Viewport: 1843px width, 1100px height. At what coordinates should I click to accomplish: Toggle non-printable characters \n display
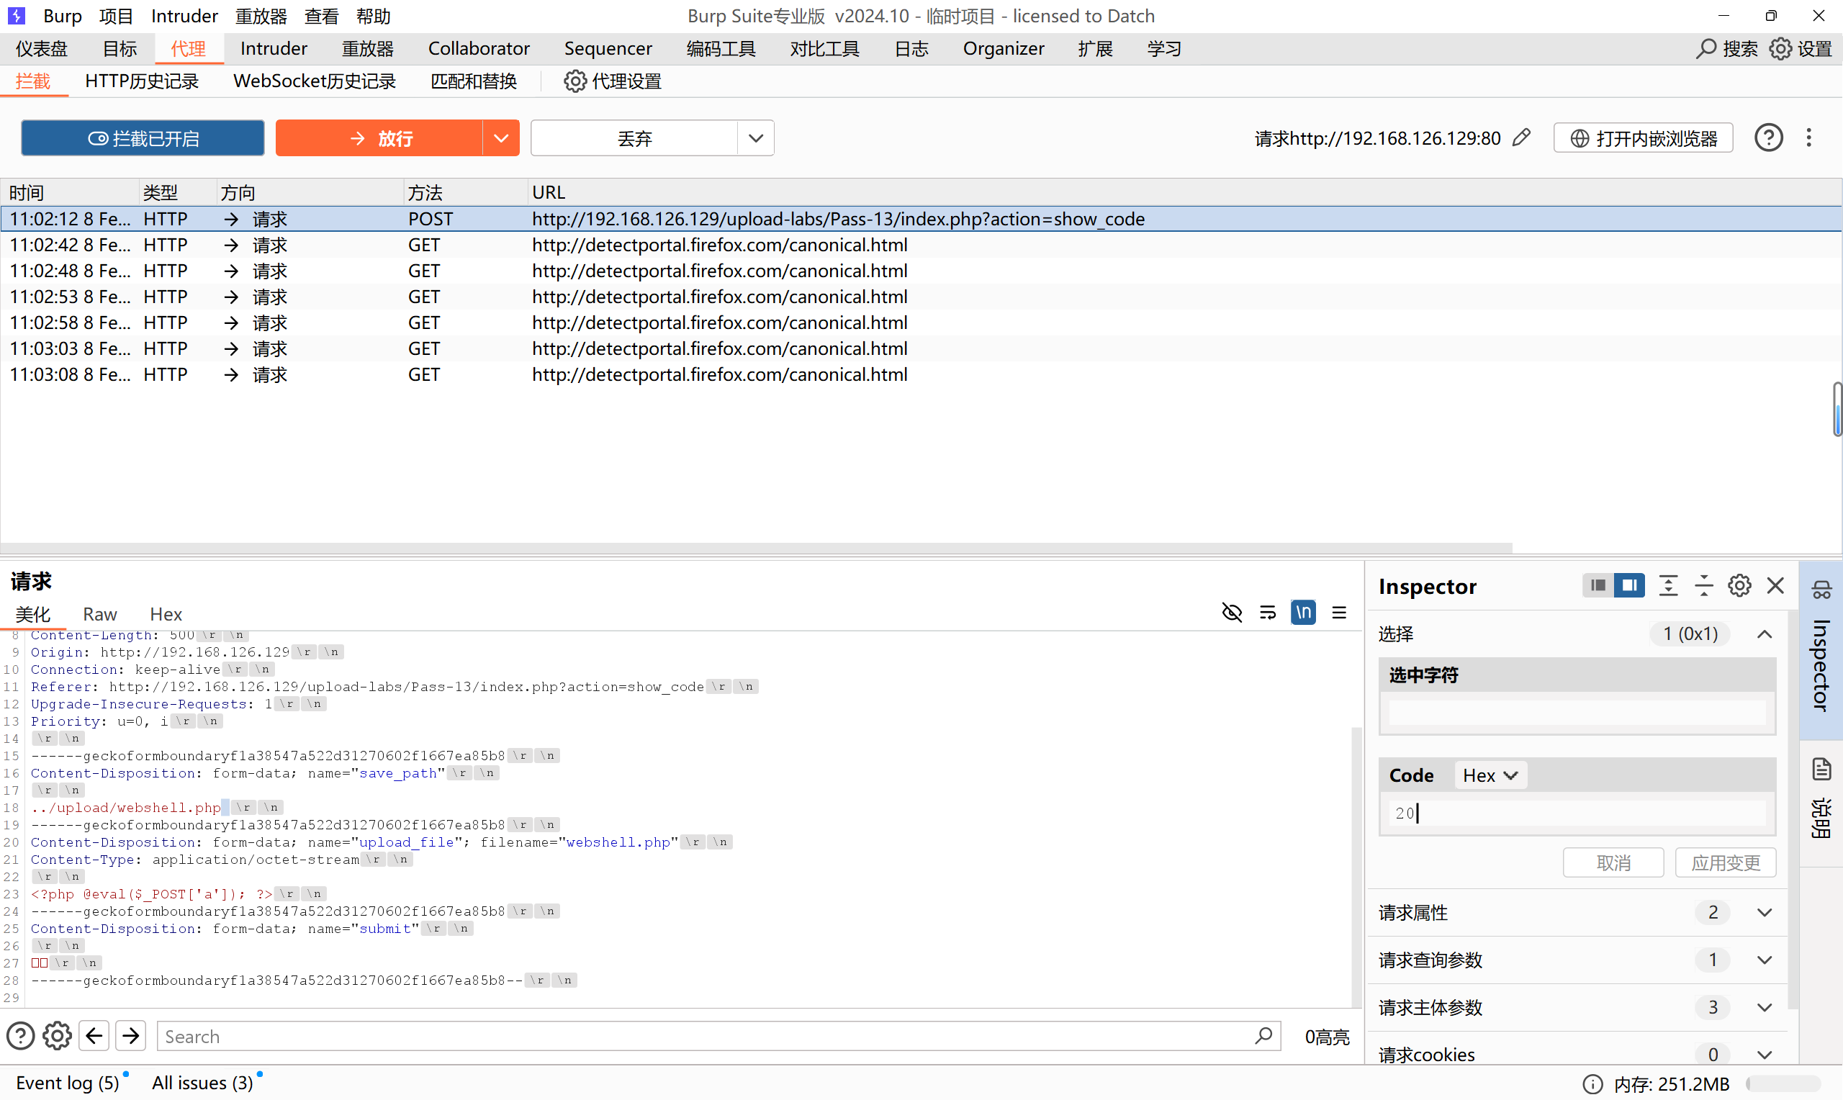(x=1303, y=612)
